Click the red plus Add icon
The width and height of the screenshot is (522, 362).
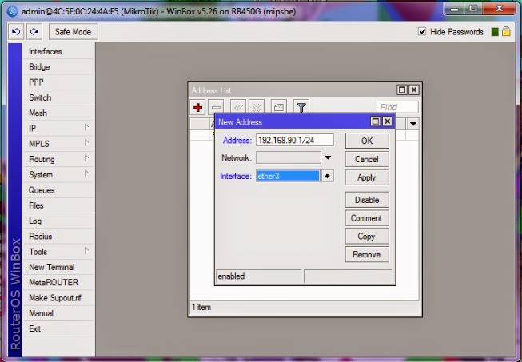(198, 107)
